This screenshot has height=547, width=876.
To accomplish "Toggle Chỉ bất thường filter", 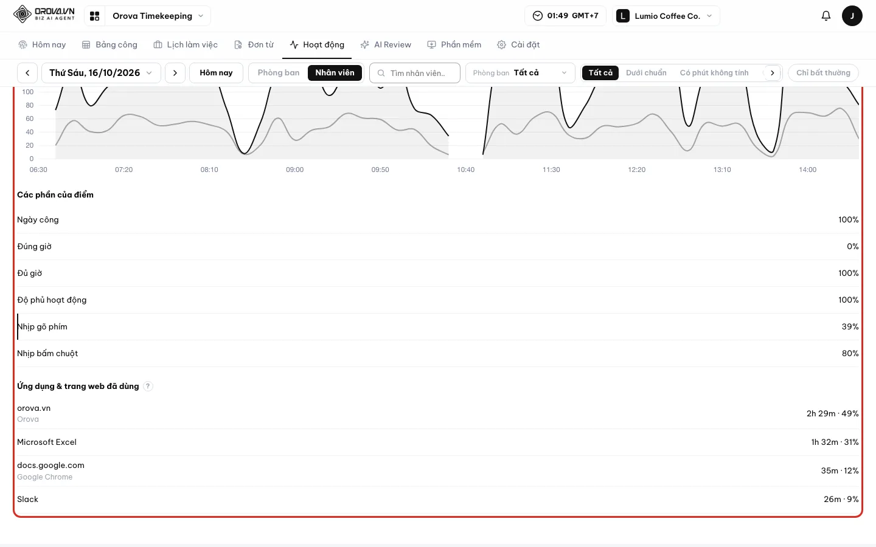I will (823, 73).
